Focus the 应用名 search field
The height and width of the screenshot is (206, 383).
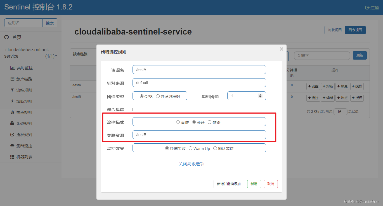click(x=23, y=23)
